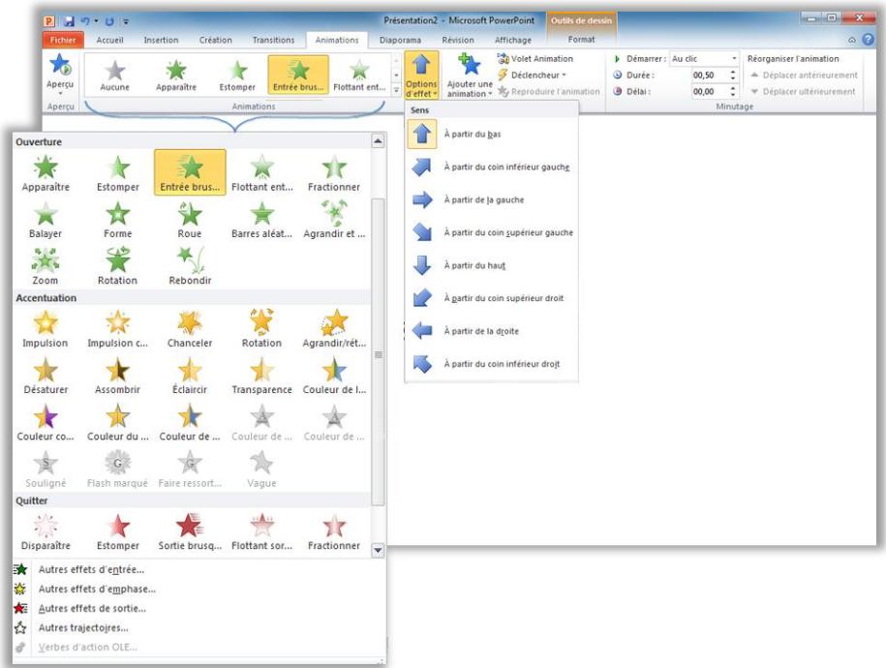Screen dimensions: 886x668
Task: Click the animation gallery scrollbar thumb
Action: pyautogui.click(x=378, y=352)
